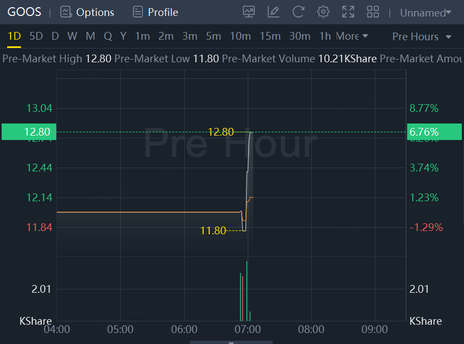The image size is (464, 344).
Task: Select the 15m interval tab
Action: [270, 36]
